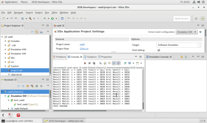Viewport: 207px width, 123px height.
Task: Click Remove All Terminated Launches icon in Console
Action: point(94,63)
